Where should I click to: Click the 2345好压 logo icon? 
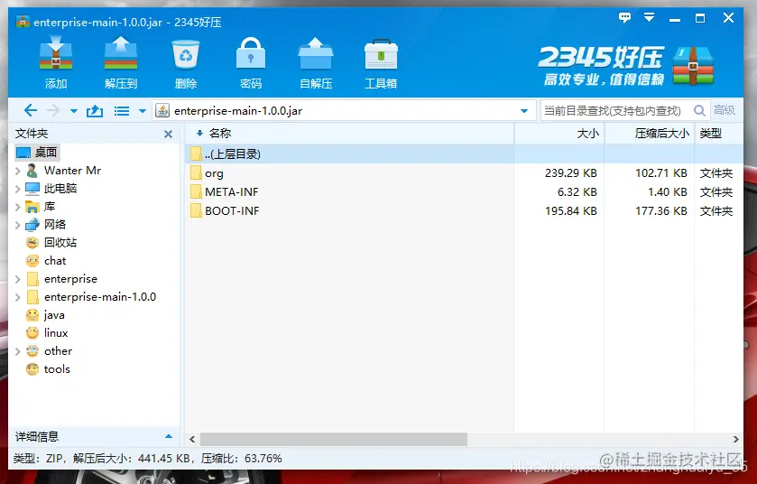tap(693, 65)
